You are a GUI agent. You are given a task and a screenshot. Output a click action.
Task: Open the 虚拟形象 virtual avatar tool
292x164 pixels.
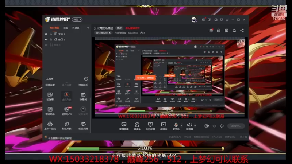coord(66,97)
